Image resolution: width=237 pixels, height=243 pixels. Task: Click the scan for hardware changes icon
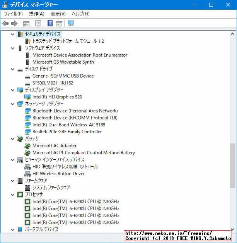pyautogui.click(x=71, y=23)
